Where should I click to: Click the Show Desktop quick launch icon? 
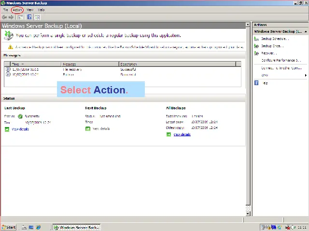(x=31, y=227)
